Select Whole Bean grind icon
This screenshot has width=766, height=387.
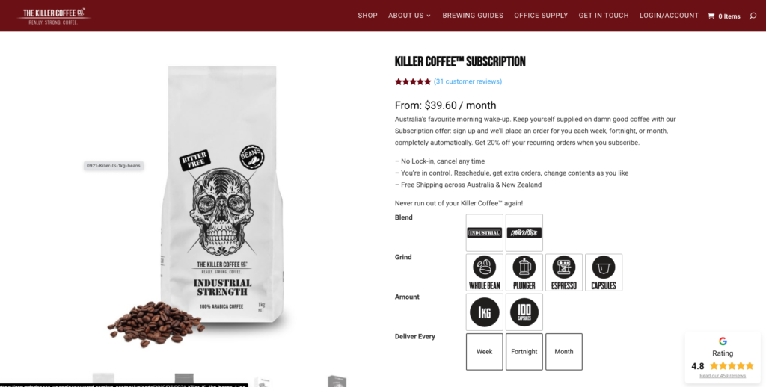coord(484,272)
